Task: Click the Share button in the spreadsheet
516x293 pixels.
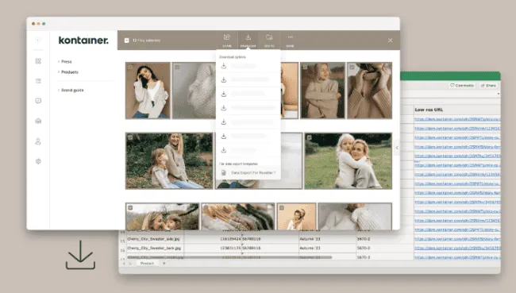Action: 488,85
